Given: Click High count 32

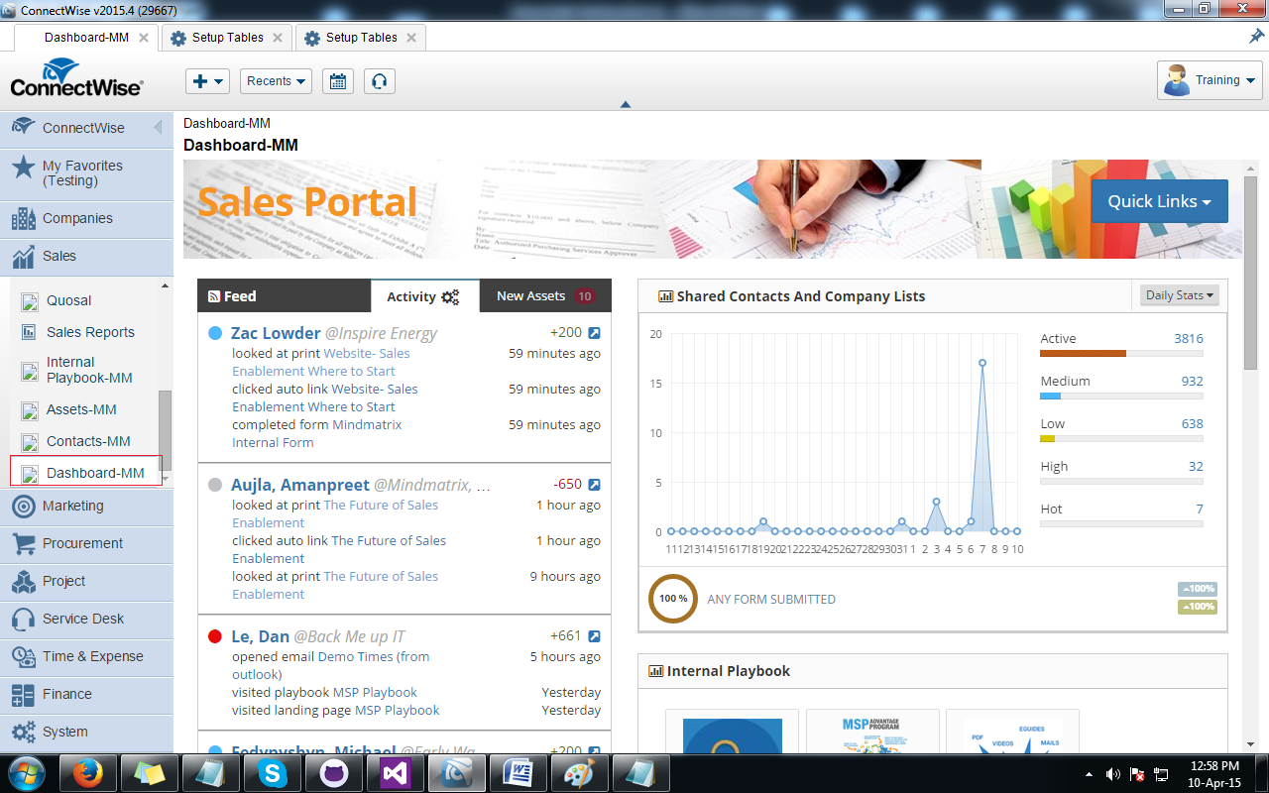Looking at the screenshot, I should coord(1196,466).
